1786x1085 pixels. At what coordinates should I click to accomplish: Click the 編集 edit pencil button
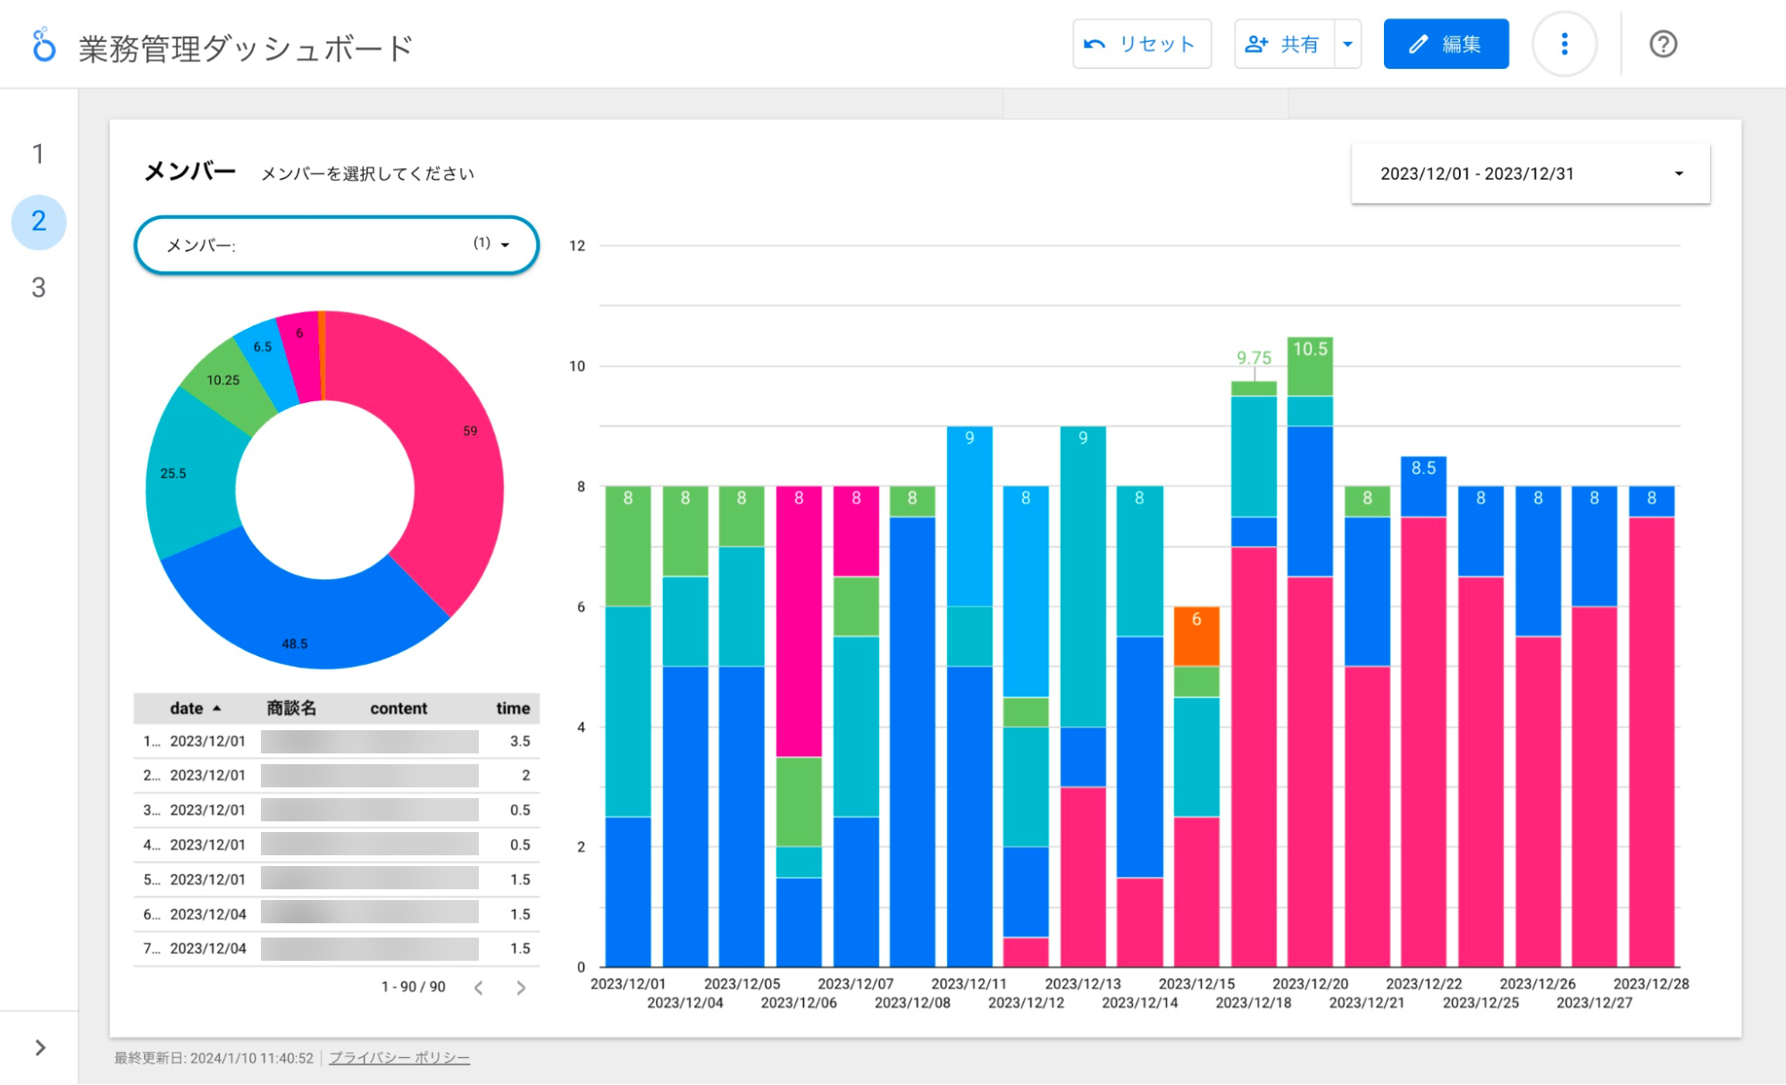(x=1446, y=44)
